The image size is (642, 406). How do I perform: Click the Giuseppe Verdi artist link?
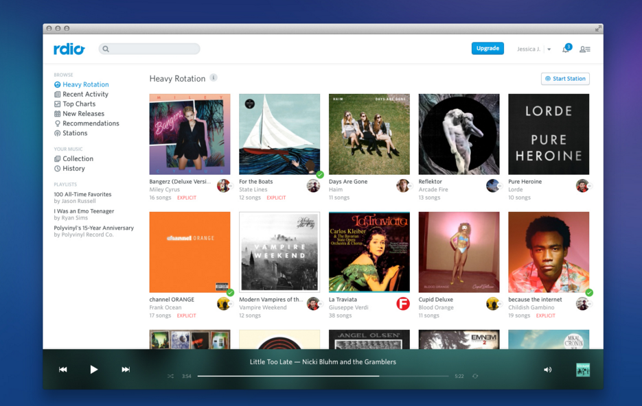(x=348, y=307)
